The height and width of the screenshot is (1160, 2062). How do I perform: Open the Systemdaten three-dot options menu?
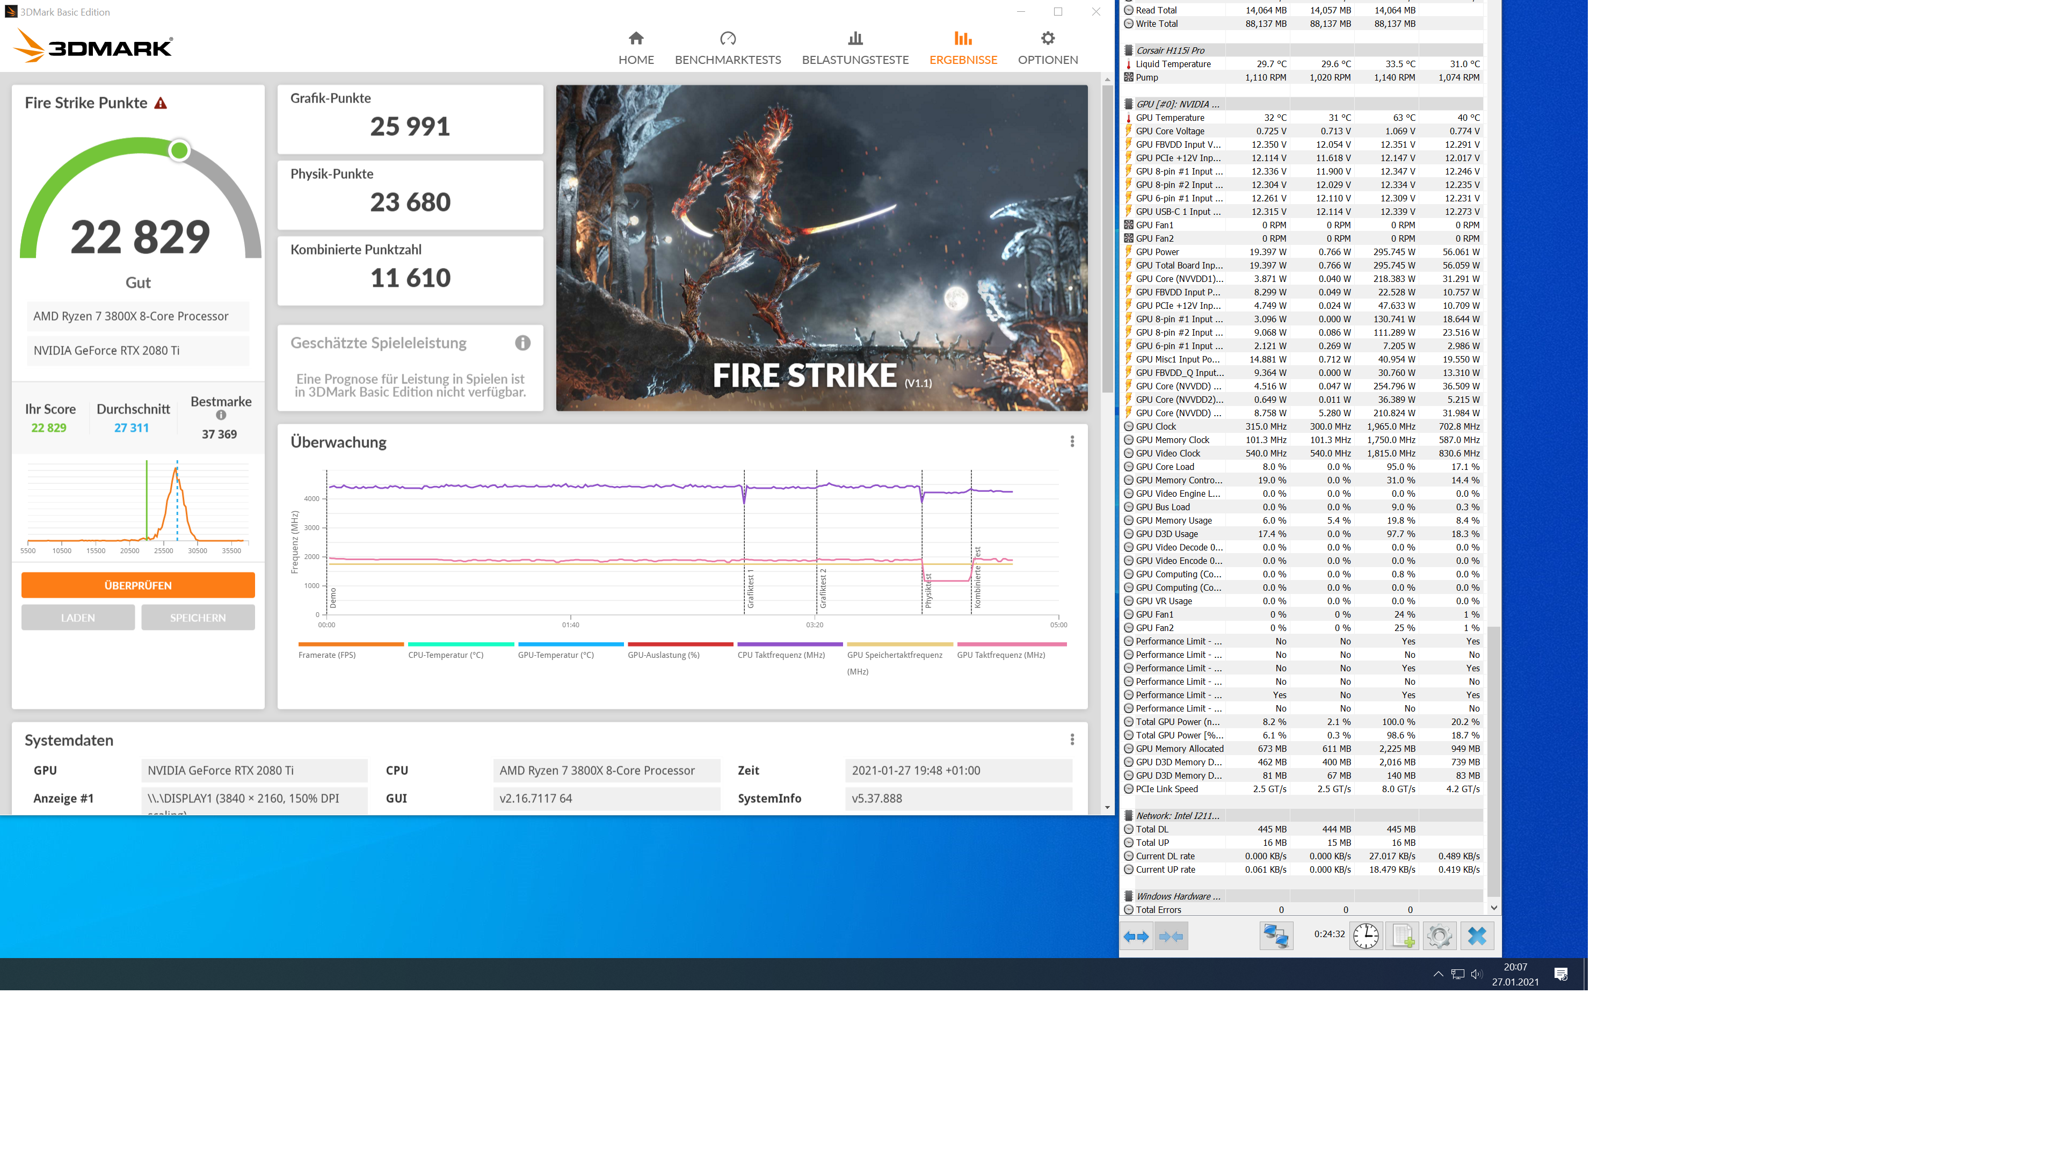[x=1072, y=740]
